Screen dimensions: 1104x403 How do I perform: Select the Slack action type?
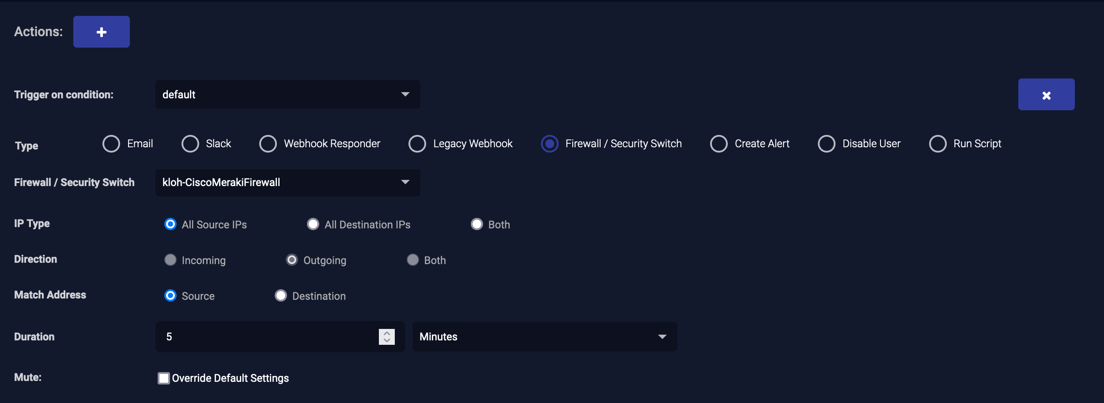coord(190,144)
